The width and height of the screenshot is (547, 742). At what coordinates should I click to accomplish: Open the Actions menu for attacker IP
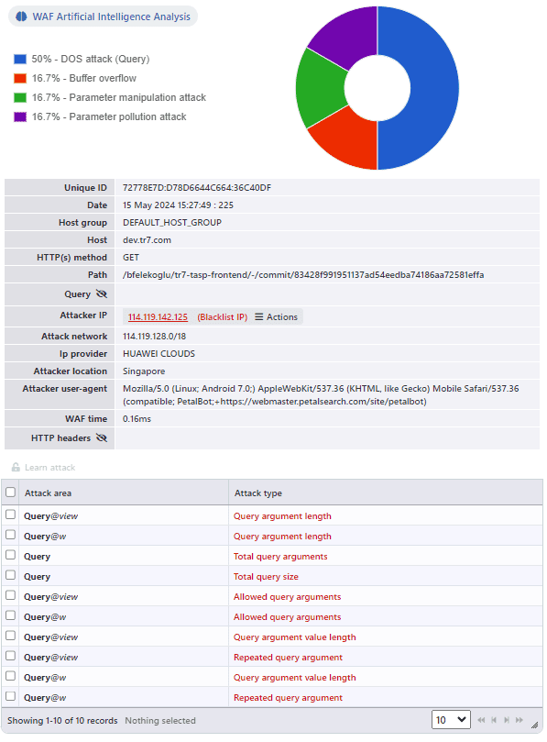tap(277, 316)
